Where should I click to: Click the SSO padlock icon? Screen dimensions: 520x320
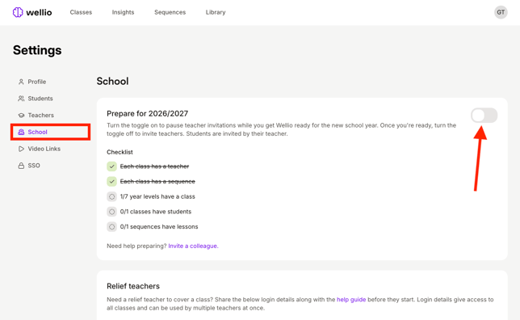[x=21, y=166]
